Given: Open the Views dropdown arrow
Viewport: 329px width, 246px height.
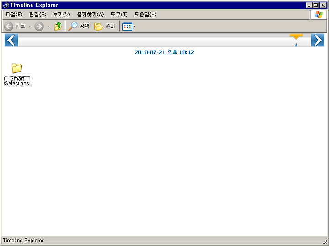Looking at the screenshot, I should [134, 26].
